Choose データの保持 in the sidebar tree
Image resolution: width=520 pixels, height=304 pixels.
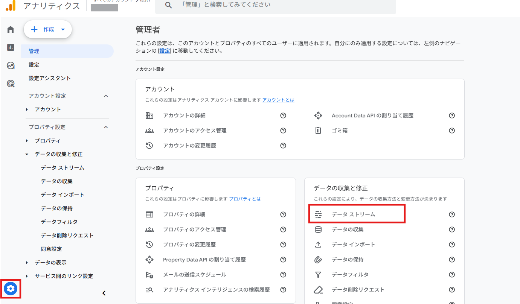pos(57,208)
